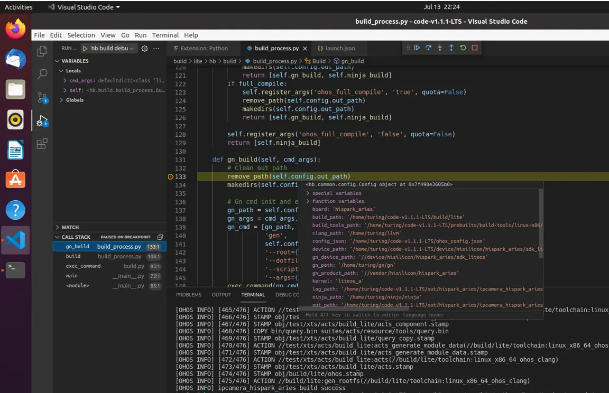Screen dimensions: 609x393
Task: Step Over in debug toolbar
Action: click(428, 48)
